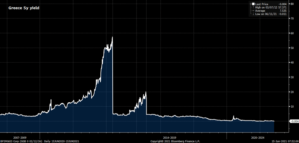The width and height of the screenshot is (299, 143).
Task: Collapse the Last Price legend tree
Action: tap(250, 4)
